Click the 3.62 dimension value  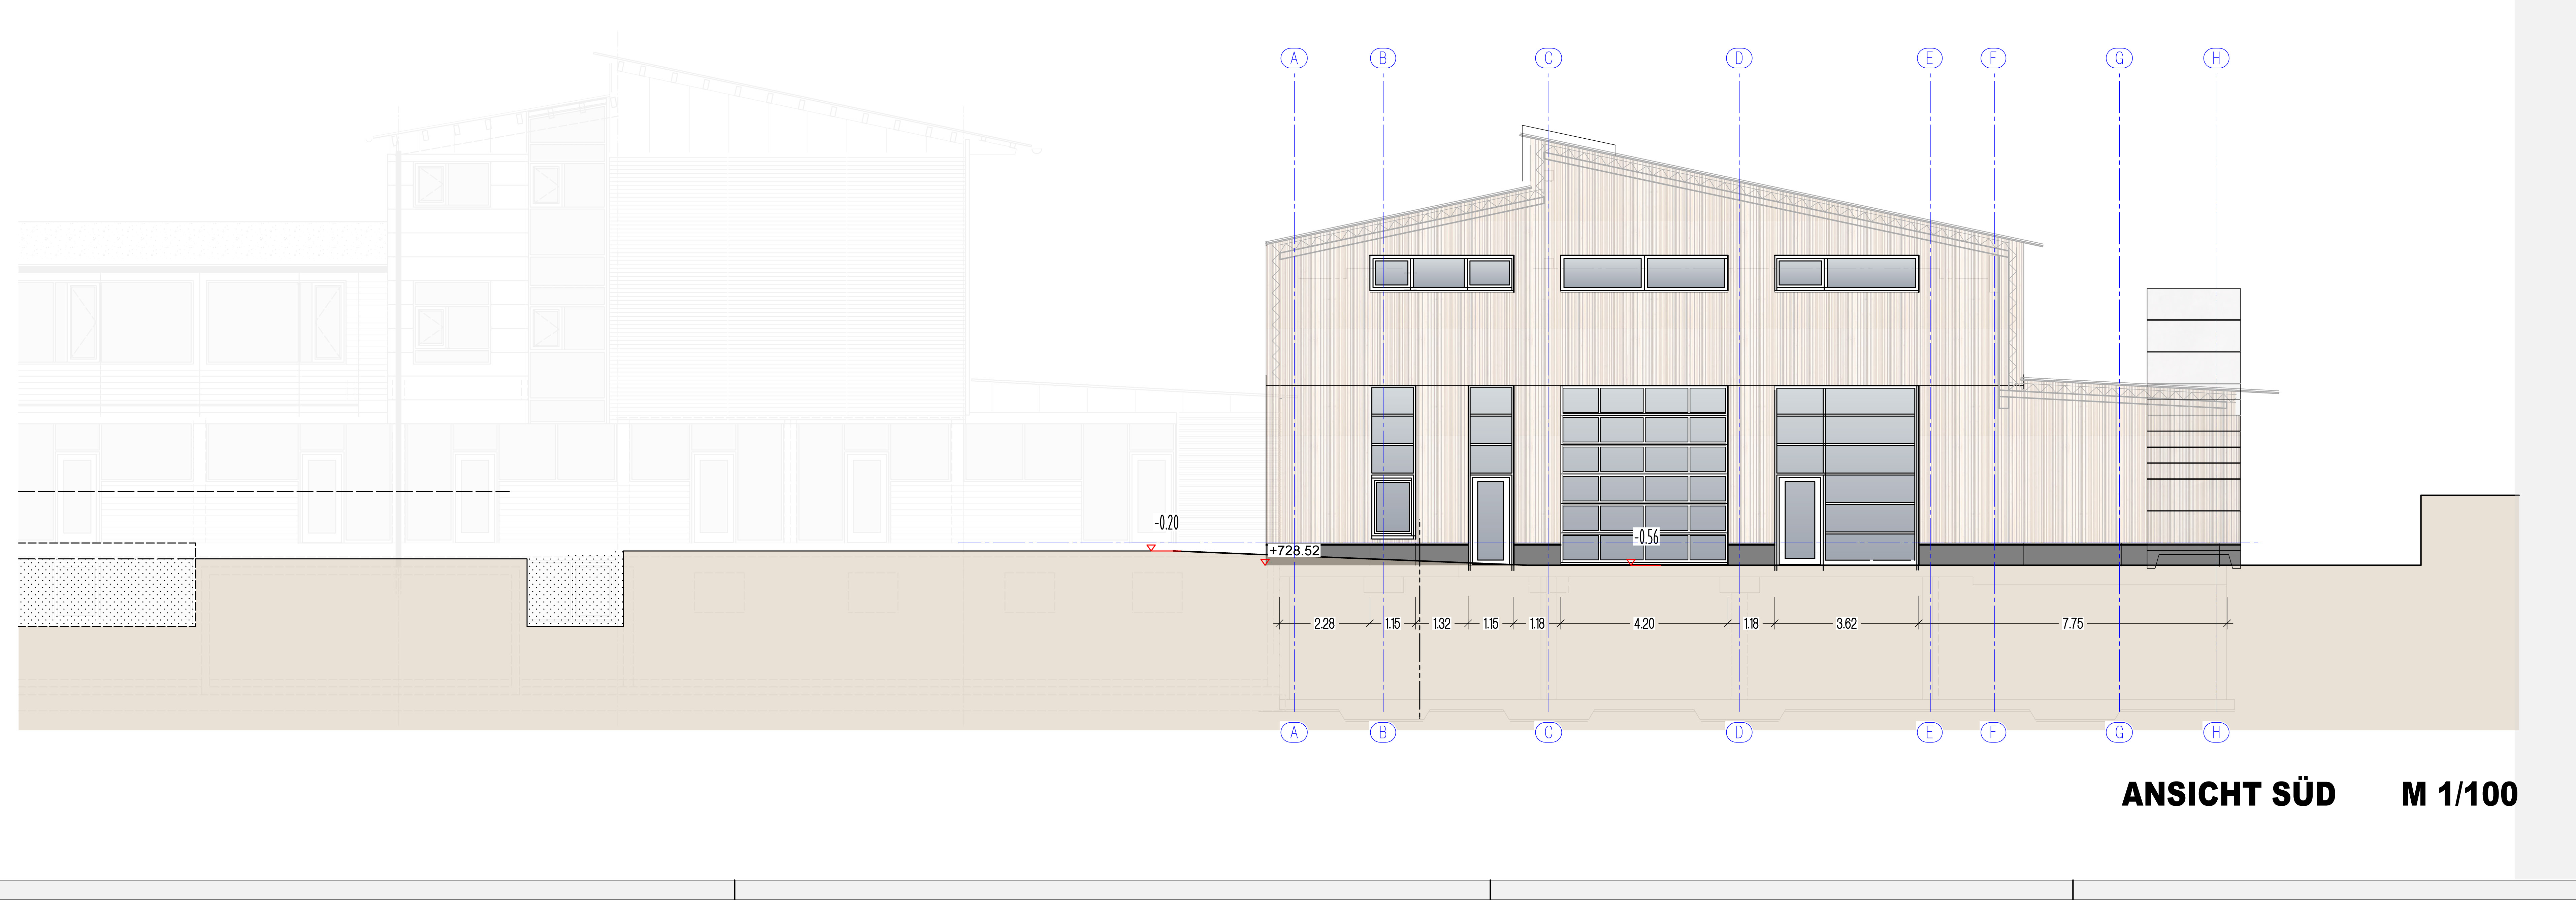(1846, 623)
